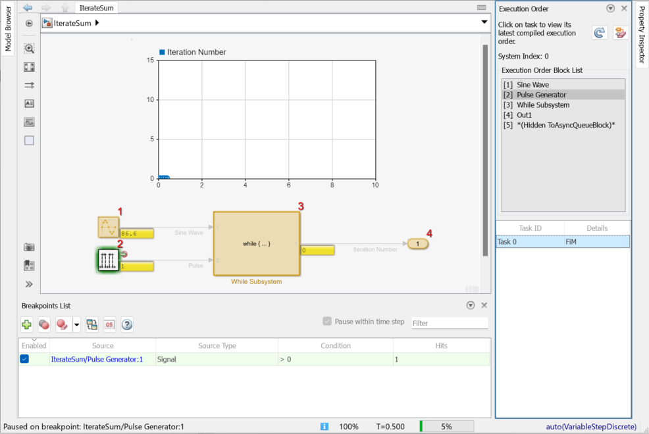Navigate back with blue left arrow
The image size is (649, 434).
[x=28, y=7]
